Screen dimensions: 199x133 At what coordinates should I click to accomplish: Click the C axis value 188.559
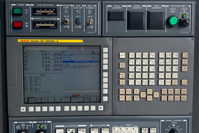(x=52, y=66)
